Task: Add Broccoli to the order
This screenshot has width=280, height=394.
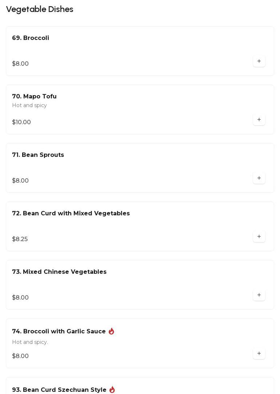Action: tap(259, 61)
